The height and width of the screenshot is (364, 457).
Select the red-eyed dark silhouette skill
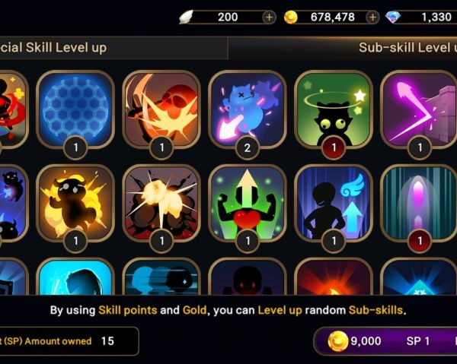(248, 277)
